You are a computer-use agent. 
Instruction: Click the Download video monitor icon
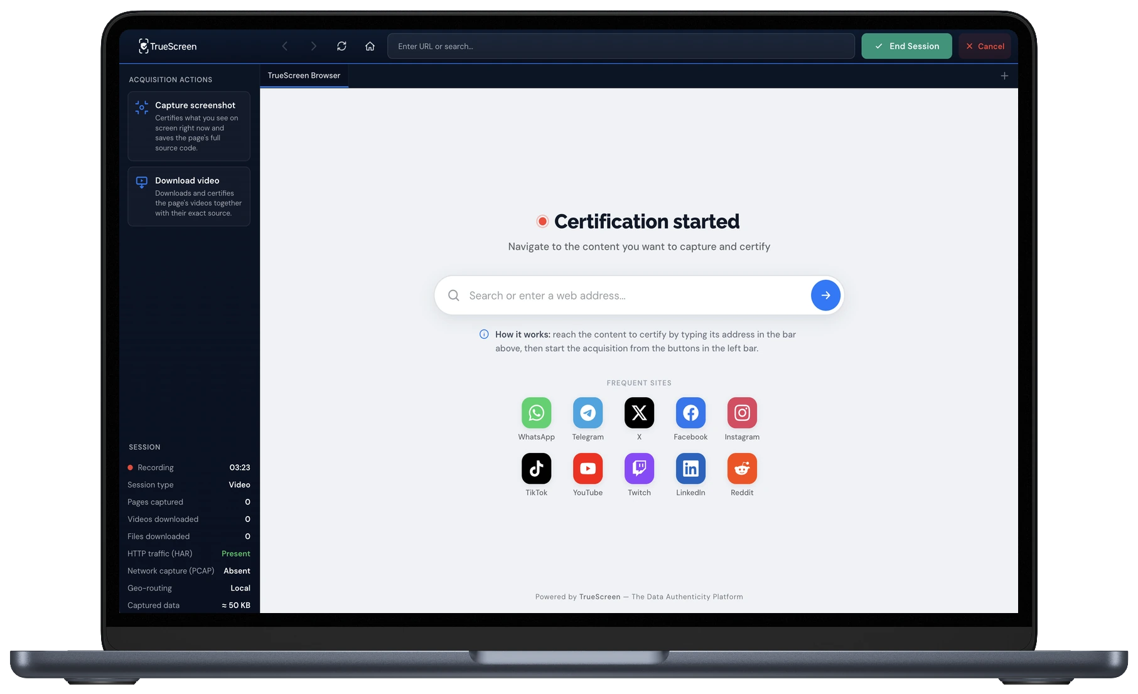coord(142,182)
